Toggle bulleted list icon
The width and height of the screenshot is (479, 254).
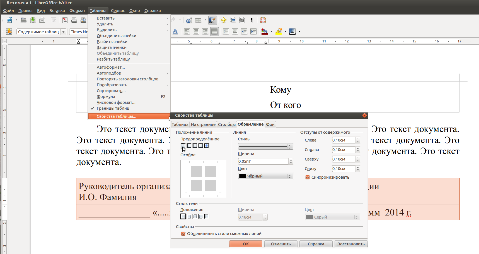(x=235, y=32)
